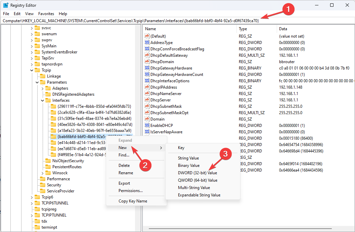Sort values by the Name column header
This screenshot has height=232, width=355.
coord(190,29)
